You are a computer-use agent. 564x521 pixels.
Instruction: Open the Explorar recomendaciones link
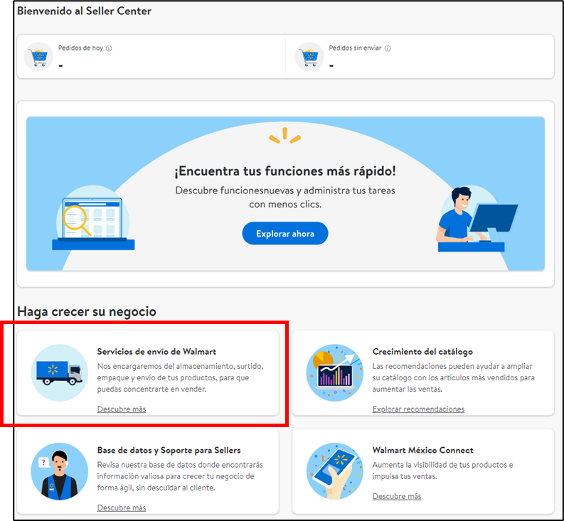418,409
